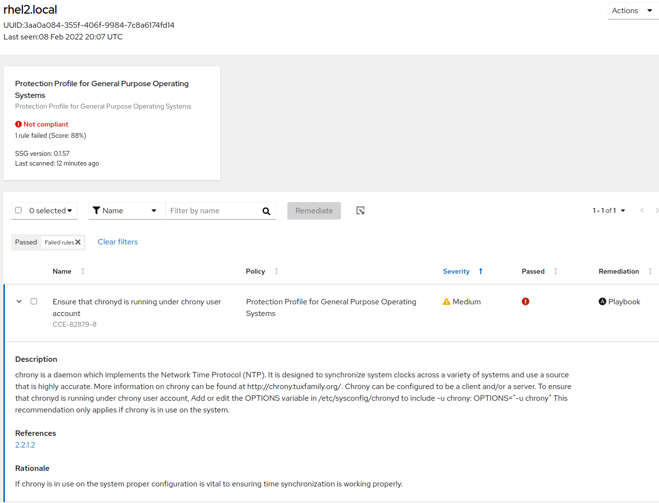
Task: Select the chronyd rule row checkbox
Action: (x=34, y=301)
